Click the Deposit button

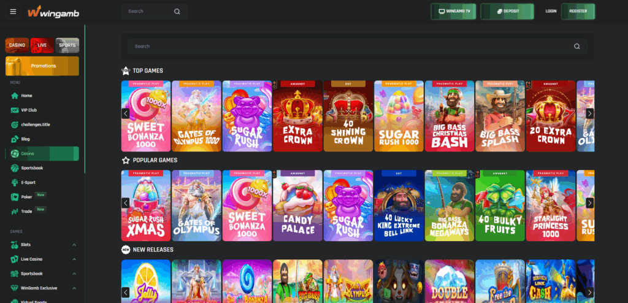pos(507,11)
